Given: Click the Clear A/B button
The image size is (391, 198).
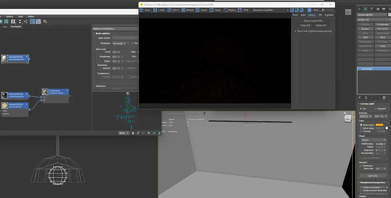Looking at the screenshot, I should click(305, 25).
